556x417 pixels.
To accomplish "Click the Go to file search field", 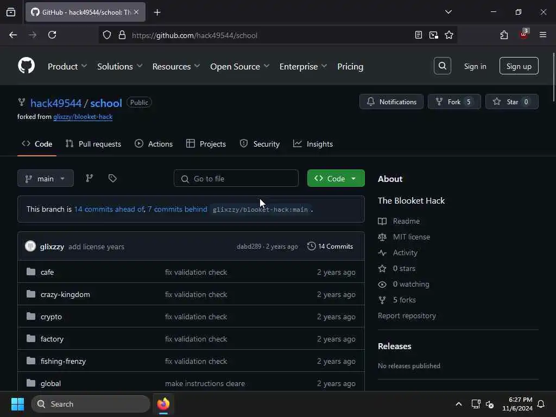I will point(236,178).
